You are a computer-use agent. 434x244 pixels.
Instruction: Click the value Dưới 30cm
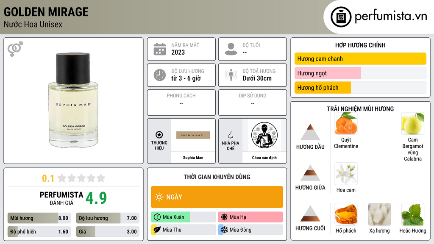click(257, 78)
